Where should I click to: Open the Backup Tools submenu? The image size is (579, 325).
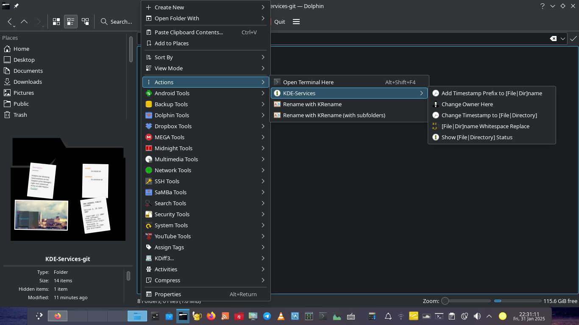tap(206, 104)
